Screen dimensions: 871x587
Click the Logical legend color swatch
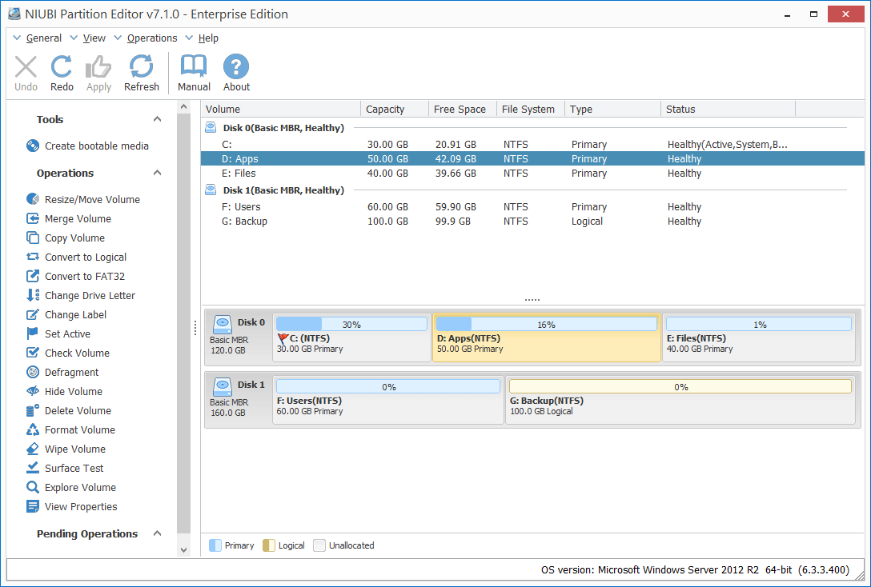point(269,545)
